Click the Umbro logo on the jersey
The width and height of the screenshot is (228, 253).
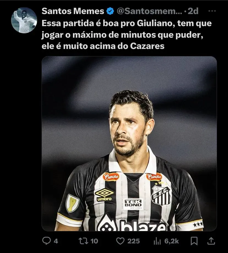pyautogui.click(x=104, y=195)
